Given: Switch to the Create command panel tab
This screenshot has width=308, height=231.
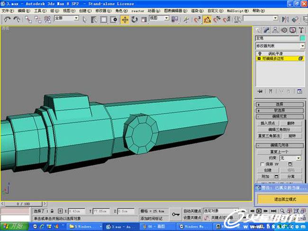Looking at the screenshot, I should (258, 30).
